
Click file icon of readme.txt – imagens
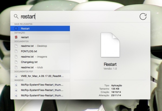click(x=16, y=57)
